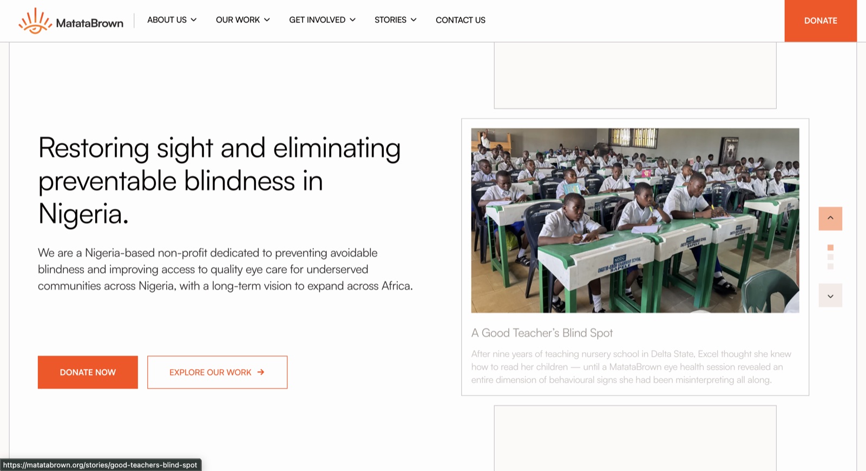The height and width of the screenshot is (471, 866).
Task: Open A Good Teacher's Blind Spot title
Action: [x=542, y=333]
